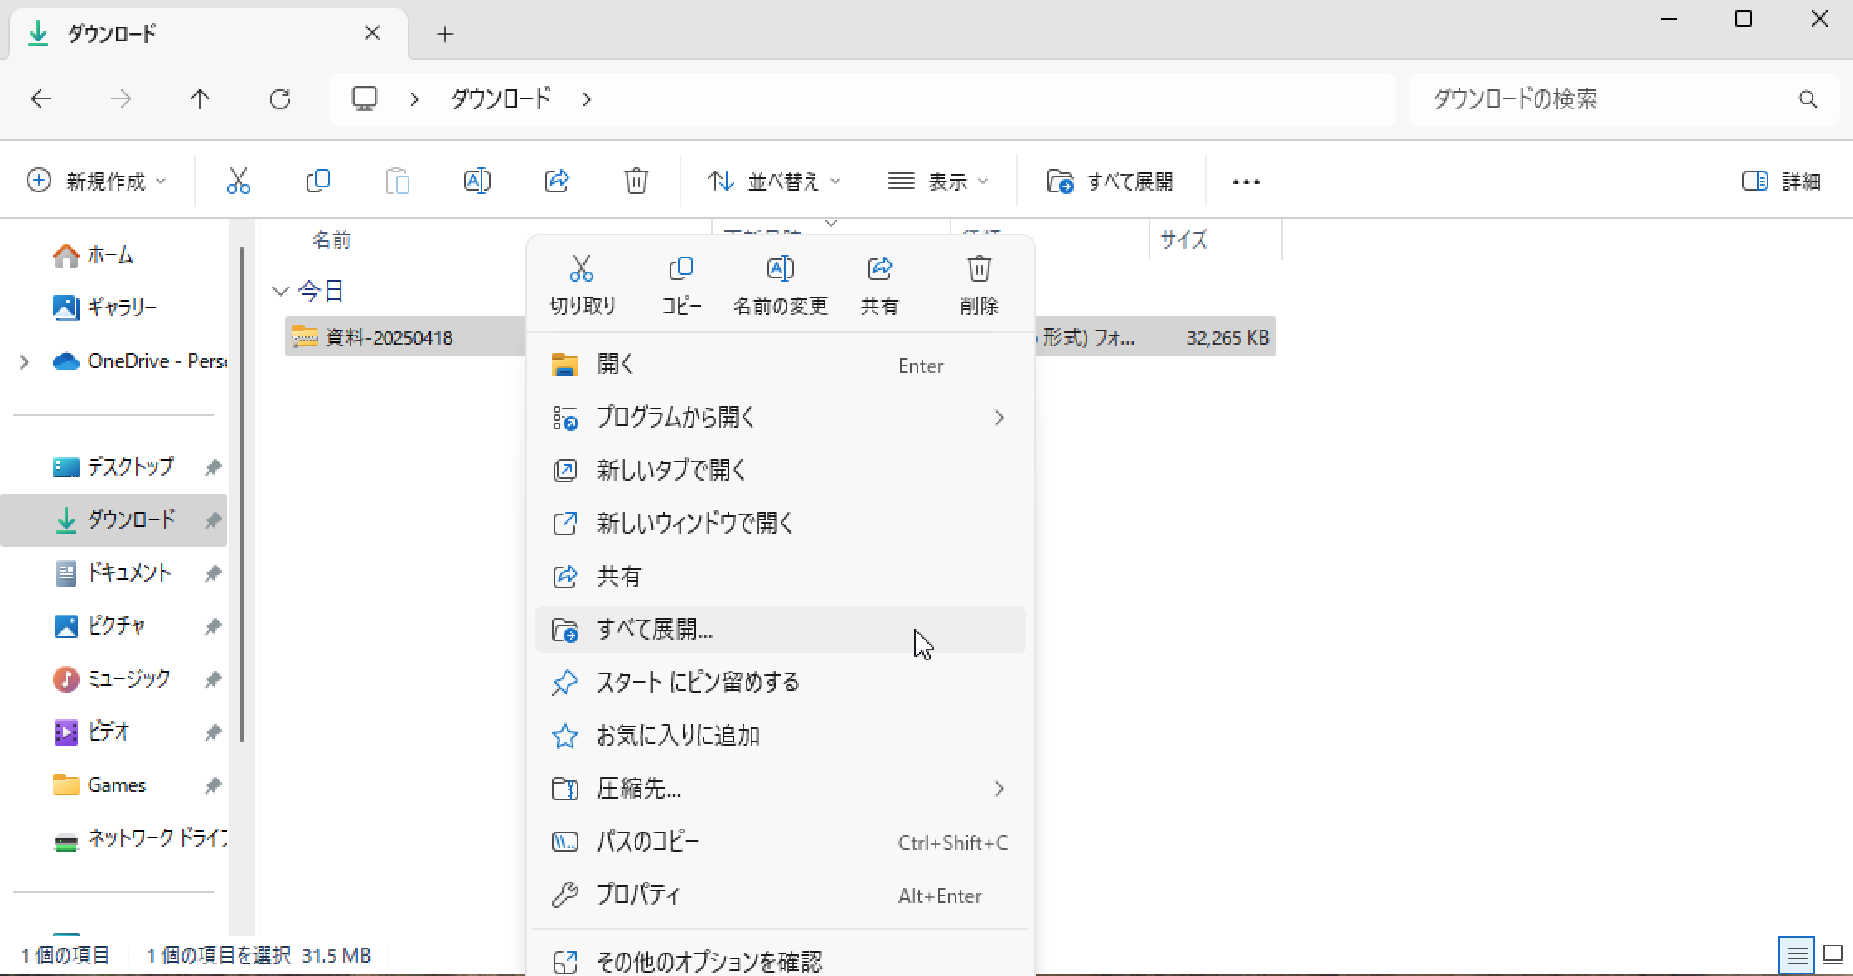
Task: Click ダウンロード in the address breadcrumb
Action: [501, 99]
